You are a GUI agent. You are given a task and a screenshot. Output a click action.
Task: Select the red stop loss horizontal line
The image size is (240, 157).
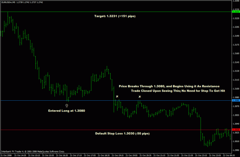(116, 130)
